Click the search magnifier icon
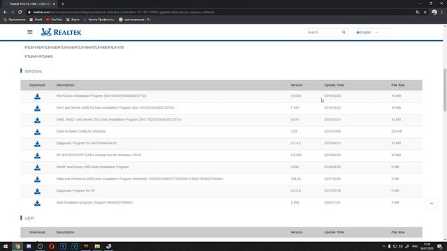This screenshot has width=447, height=251. (x=344, y=32)
